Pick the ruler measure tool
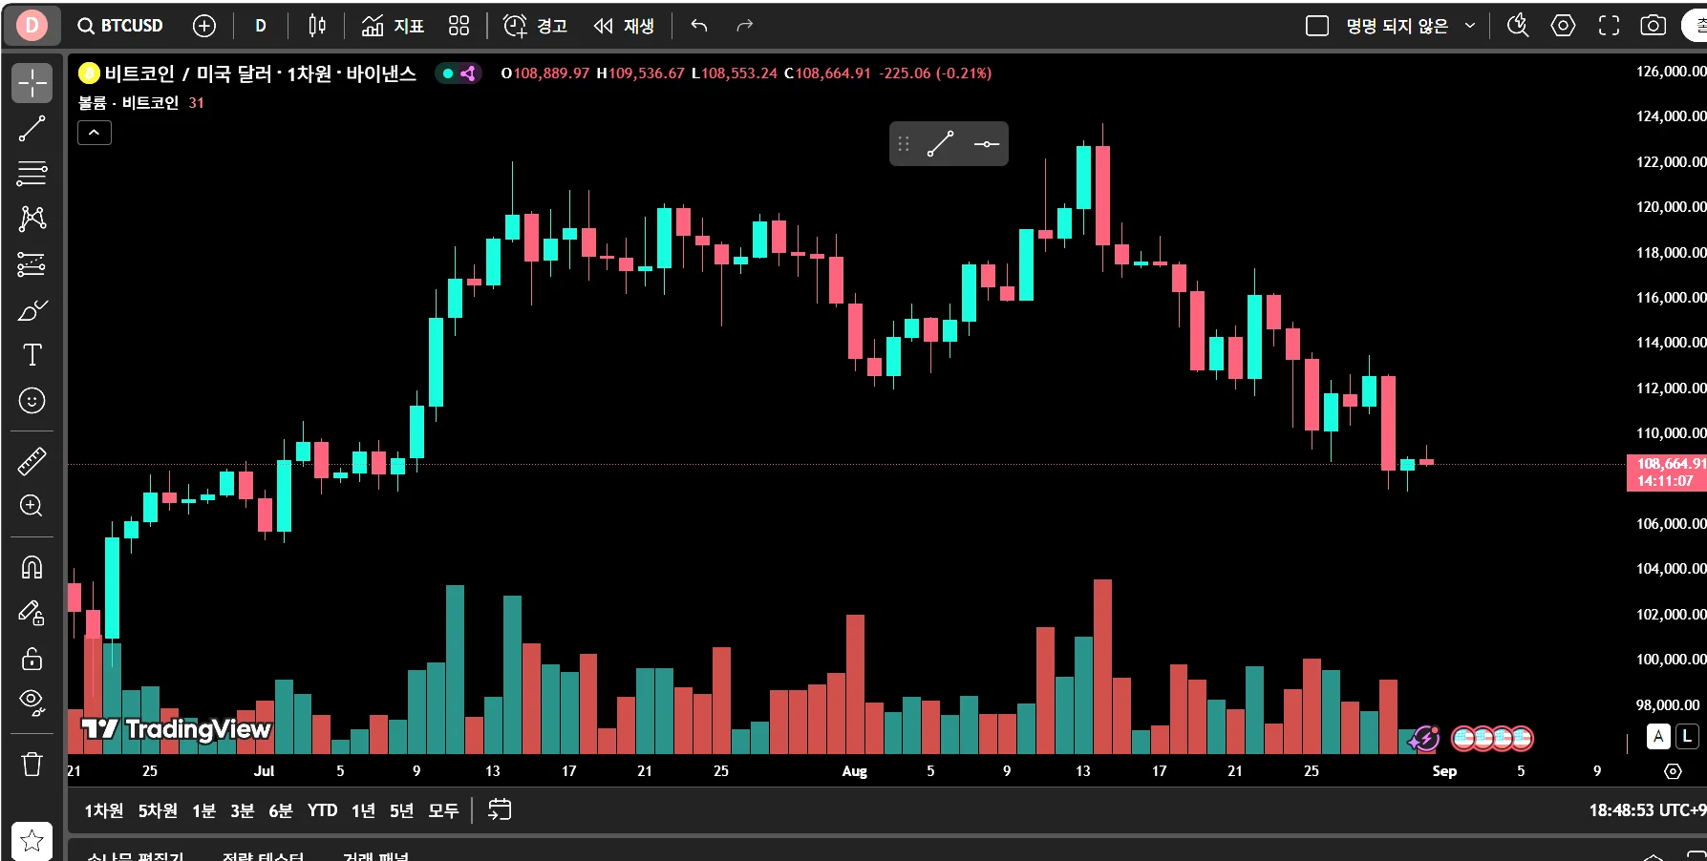This screenshot has height=861, width=1707. click(x=32, y=461)
